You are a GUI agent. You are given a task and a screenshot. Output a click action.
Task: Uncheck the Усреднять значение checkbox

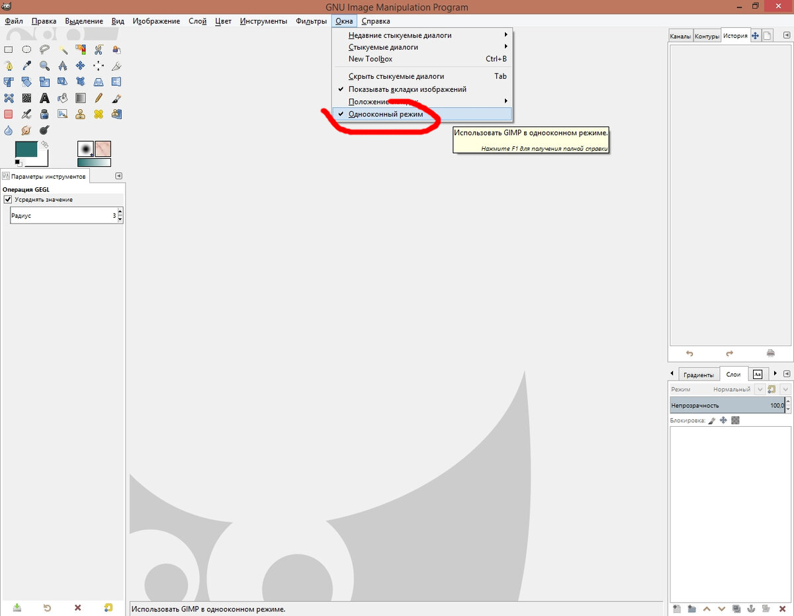click(x=8, y=199)
